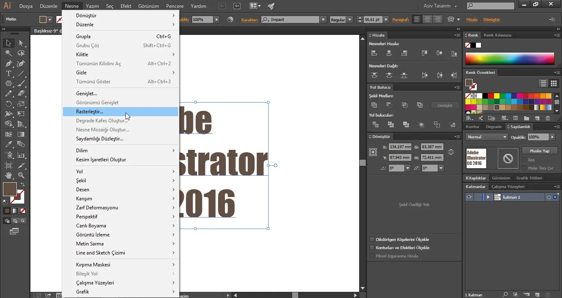This screenshot has width=562, height=298.
Task: Click the Maske Yap button
Action: click(540, 151)
